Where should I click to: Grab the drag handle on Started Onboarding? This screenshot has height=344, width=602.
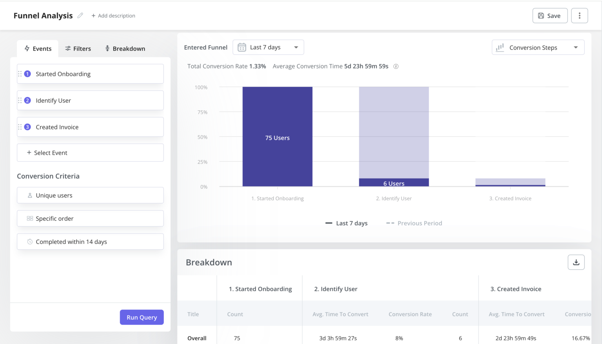pyautogui.click(x=20, y=74)
